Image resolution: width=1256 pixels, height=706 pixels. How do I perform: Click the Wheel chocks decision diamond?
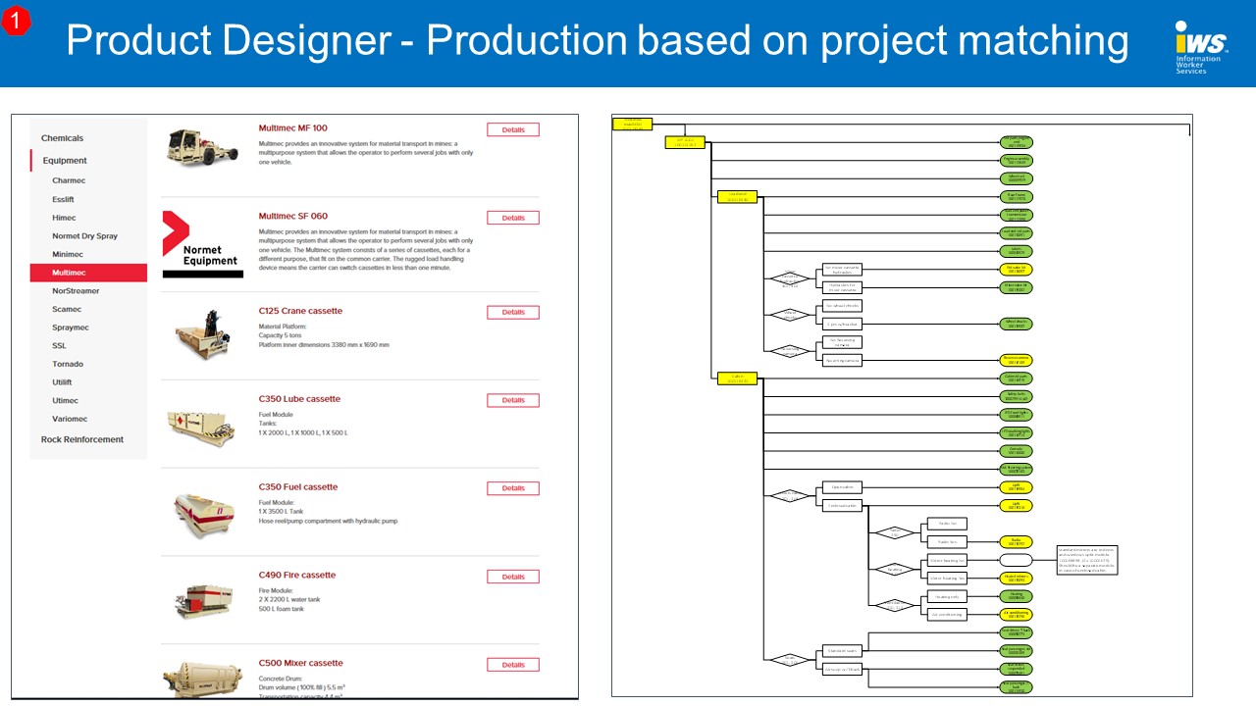790,315
